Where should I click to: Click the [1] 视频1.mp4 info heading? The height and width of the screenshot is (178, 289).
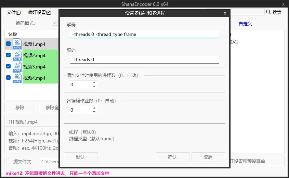pos(23,122)
